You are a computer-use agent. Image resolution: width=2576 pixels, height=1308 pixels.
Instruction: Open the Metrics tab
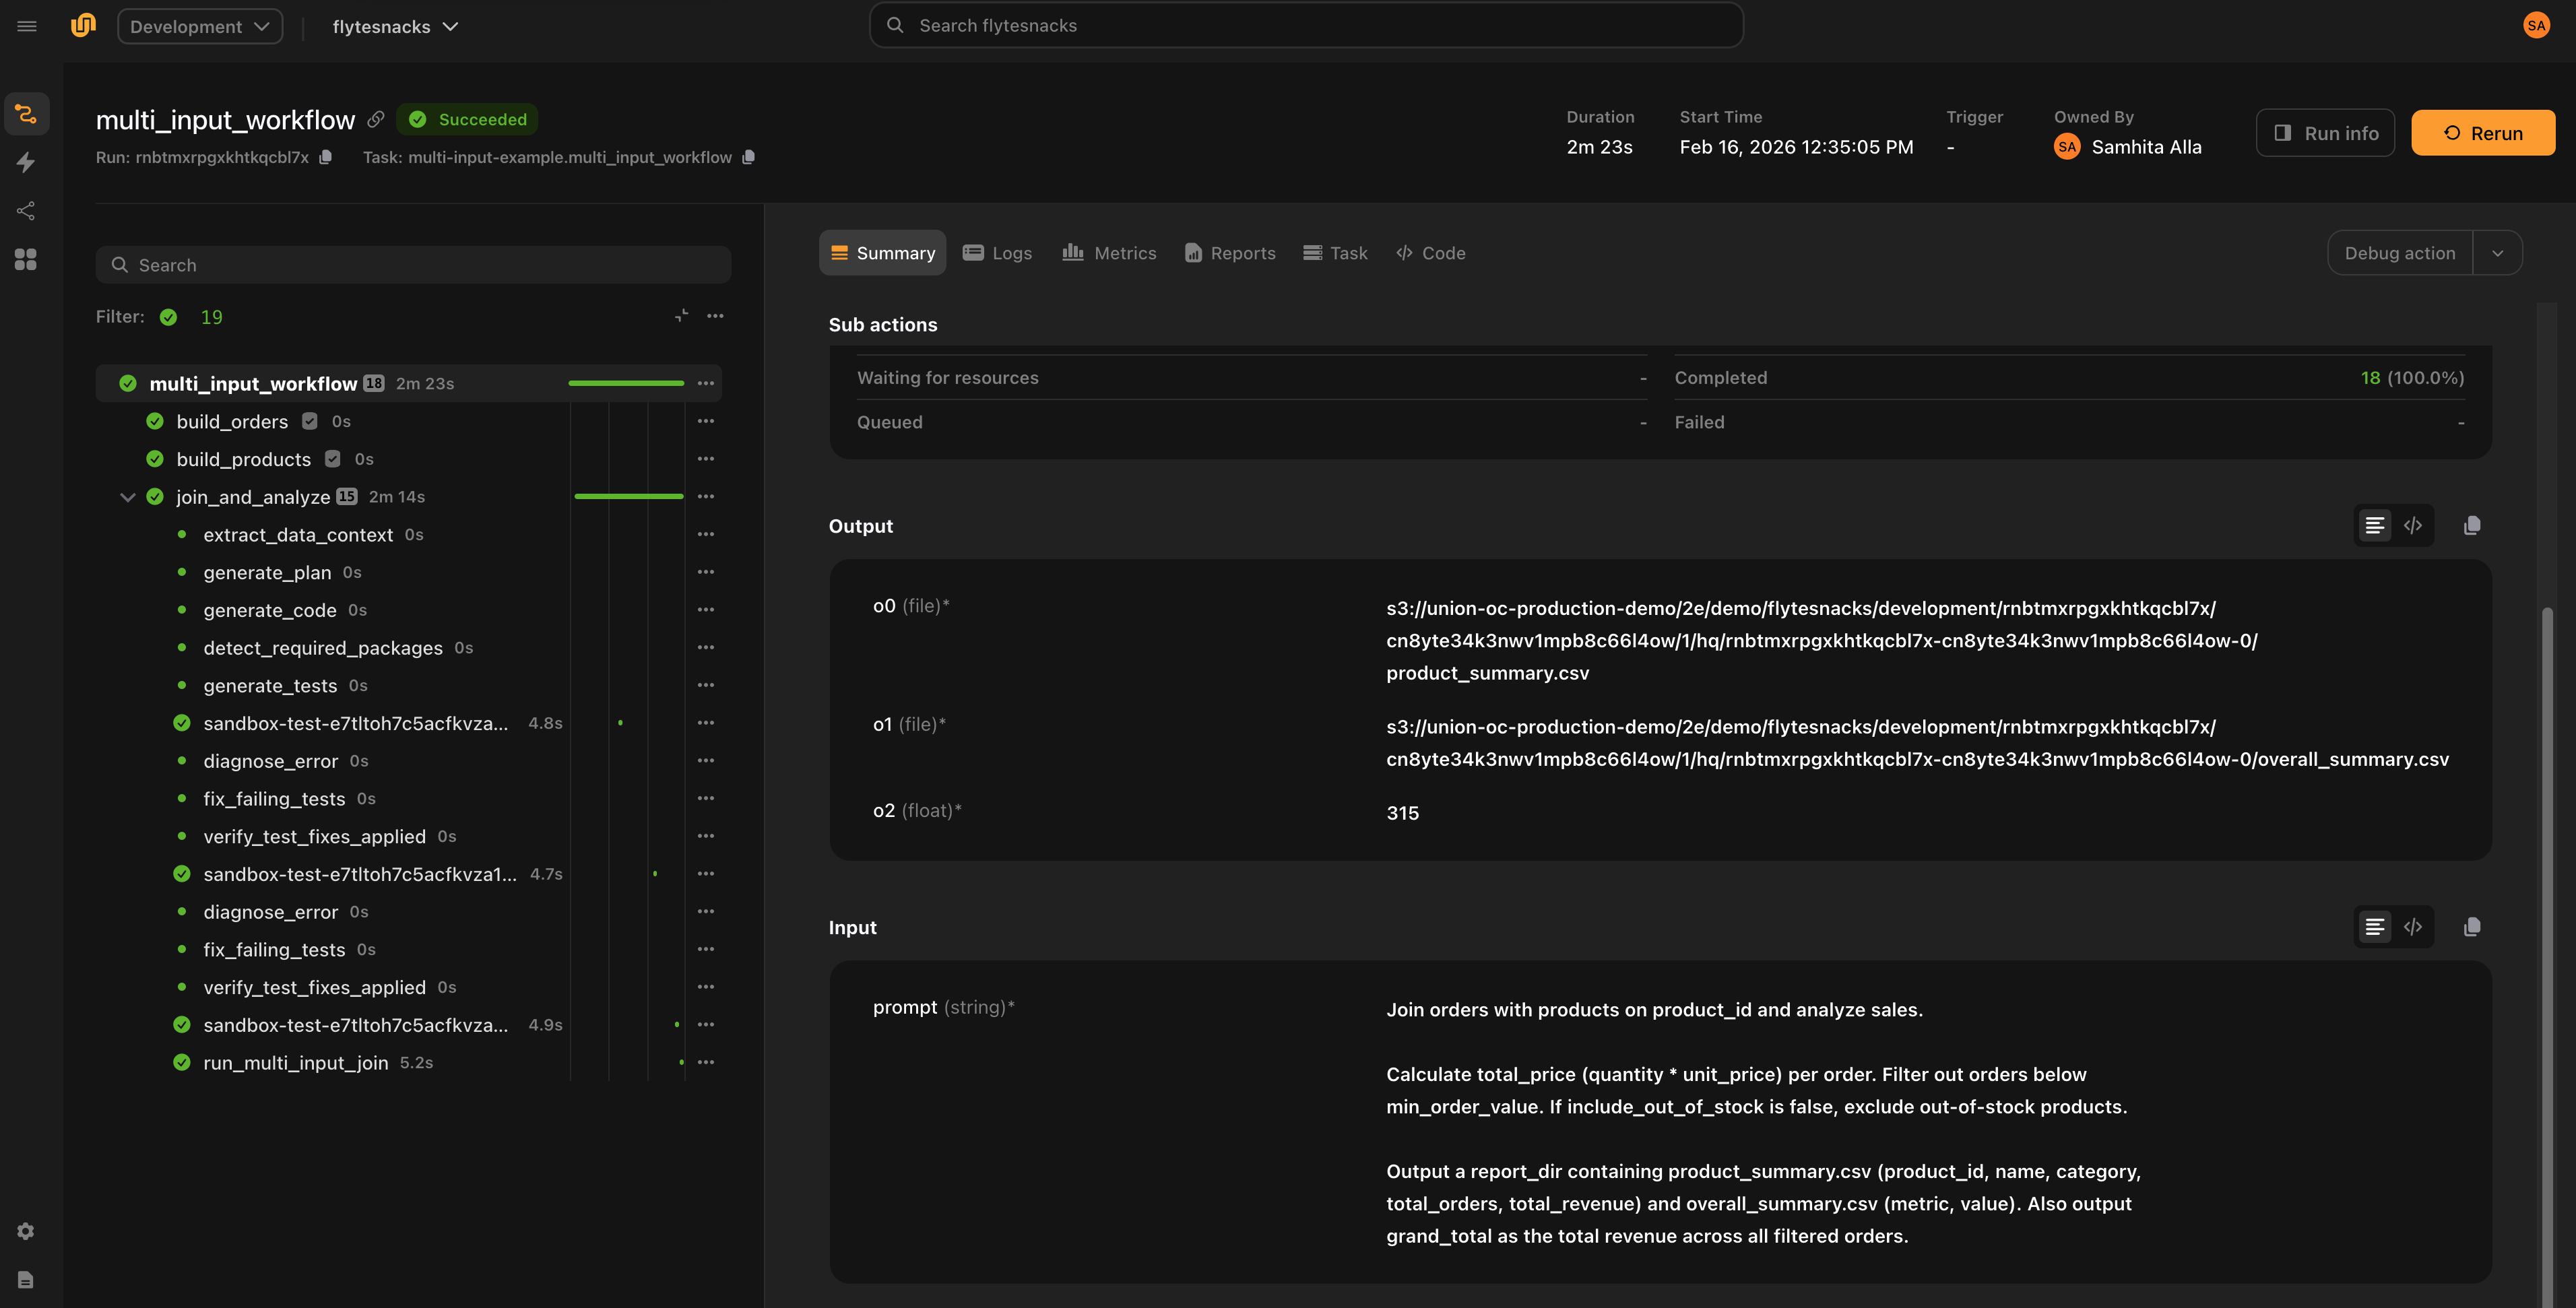point(1109,253)
